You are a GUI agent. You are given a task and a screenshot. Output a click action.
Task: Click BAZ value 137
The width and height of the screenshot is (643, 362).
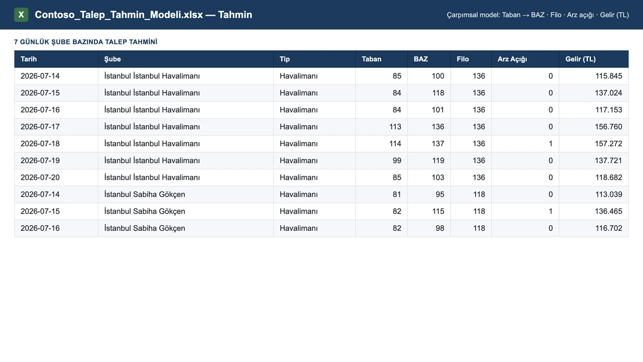click(438, 144)
